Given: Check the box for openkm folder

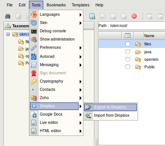Looking at the screenshot, I should point(128,59).
